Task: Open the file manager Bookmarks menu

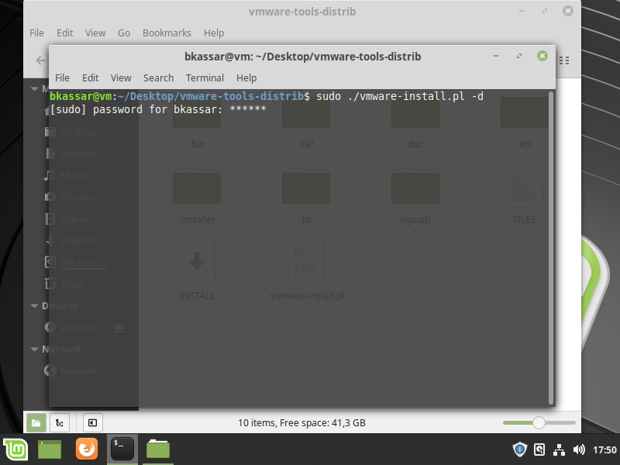Action: point(167,33)
